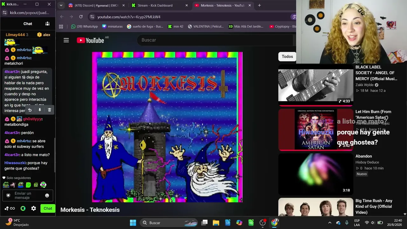
Task: Show hidden system tray icons
Action: (x=330, y=223)
